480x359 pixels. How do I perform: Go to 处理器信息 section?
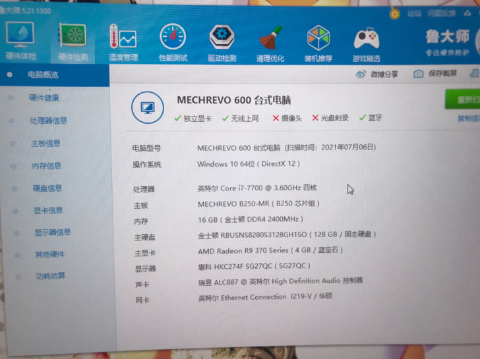[48, 121]
